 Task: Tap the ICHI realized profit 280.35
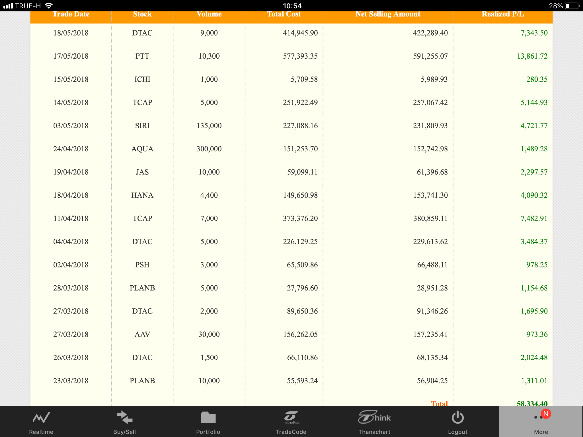click(x=537, y=79)
